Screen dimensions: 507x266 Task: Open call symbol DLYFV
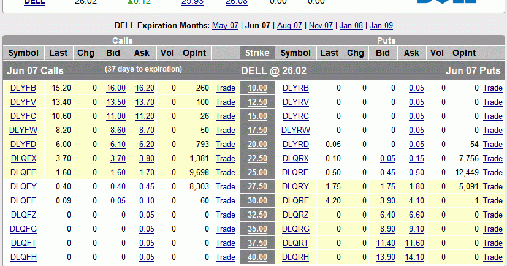tap(23, 102)
